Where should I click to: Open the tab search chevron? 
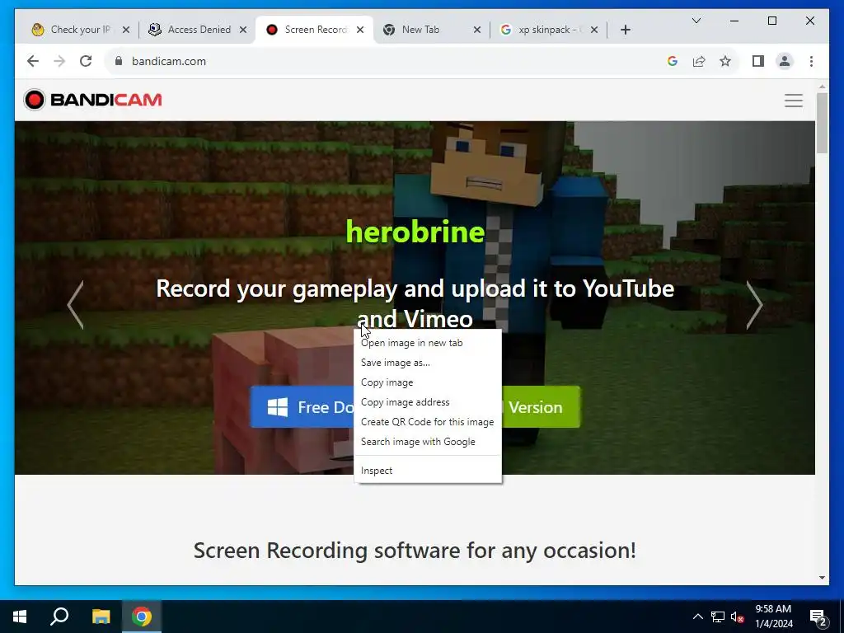(696, 21)
